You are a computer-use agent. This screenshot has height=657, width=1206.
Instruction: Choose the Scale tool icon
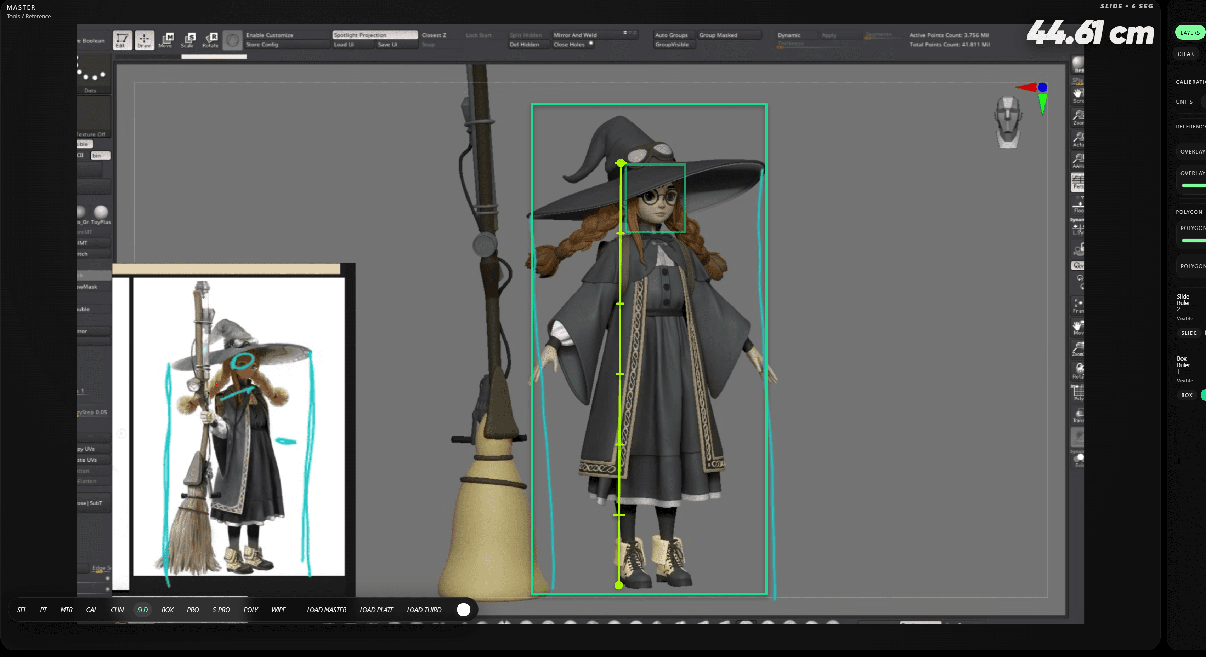188,40
